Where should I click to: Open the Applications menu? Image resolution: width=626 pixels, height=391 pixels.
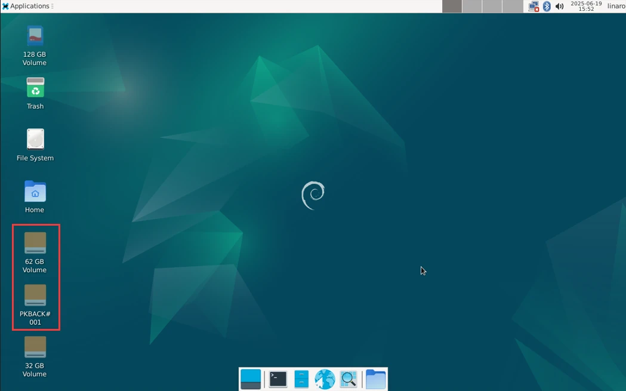(27, 6)
